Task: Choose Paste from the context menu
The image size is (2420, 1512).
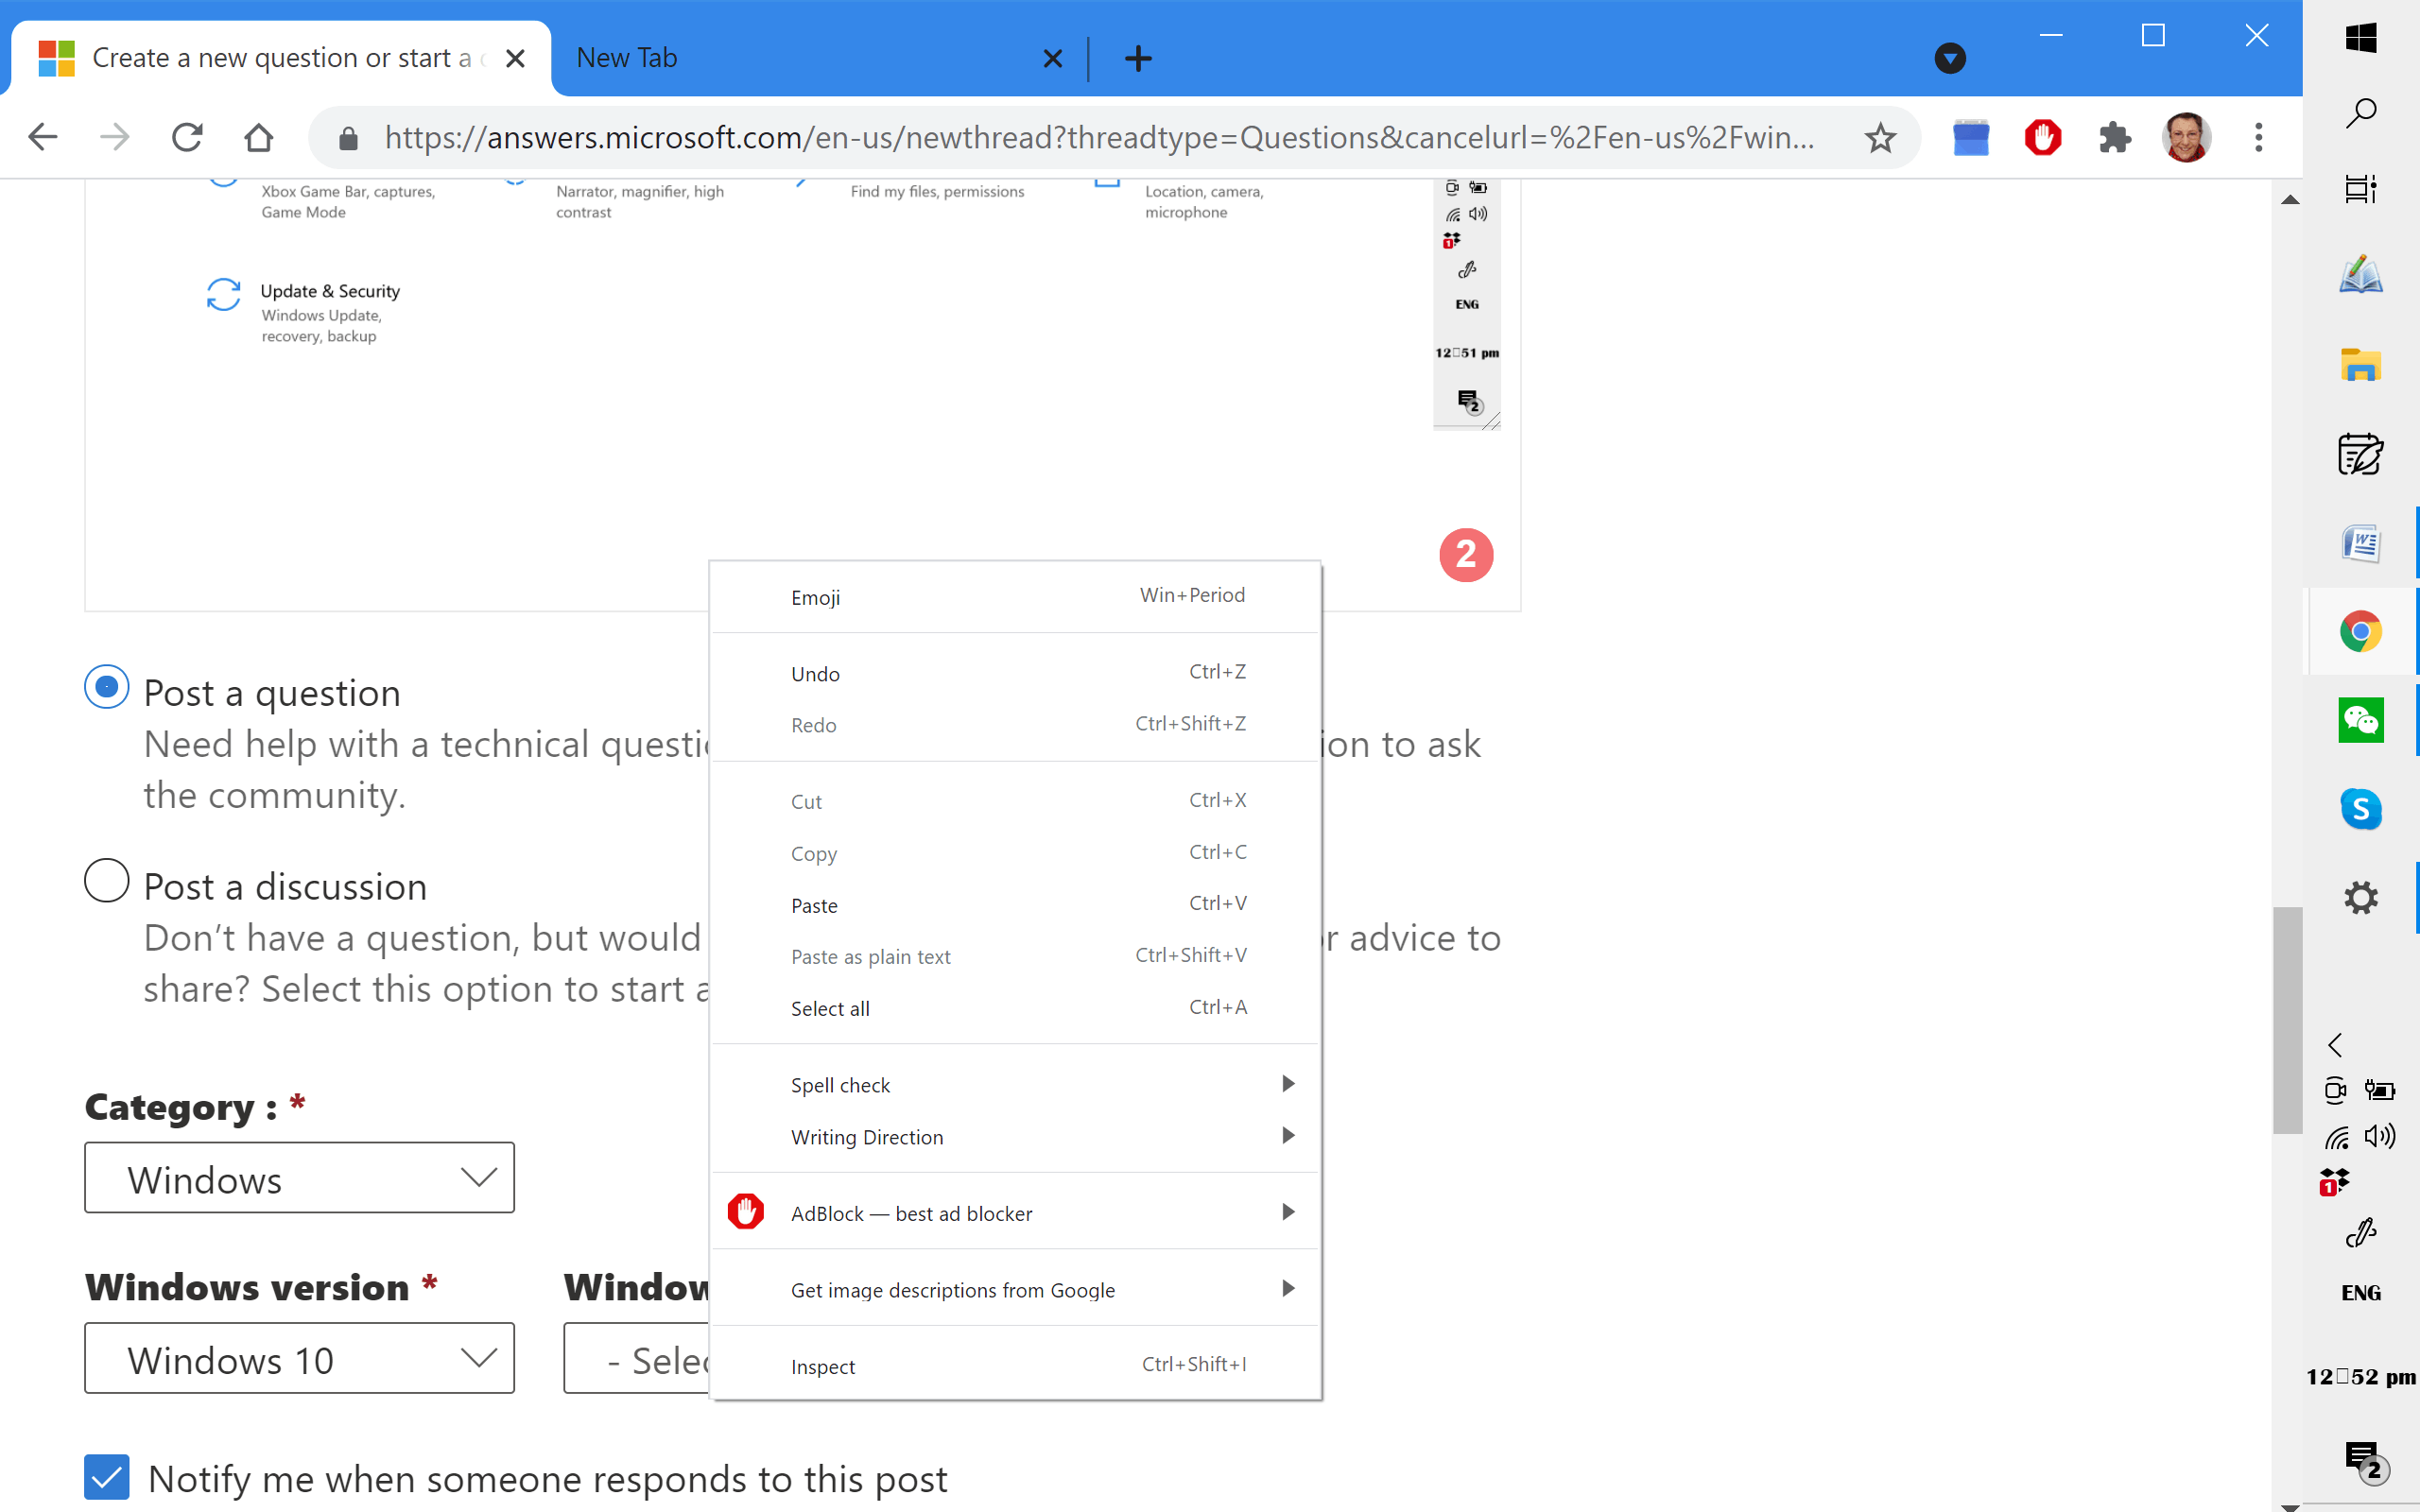Action: coord(815,905)
